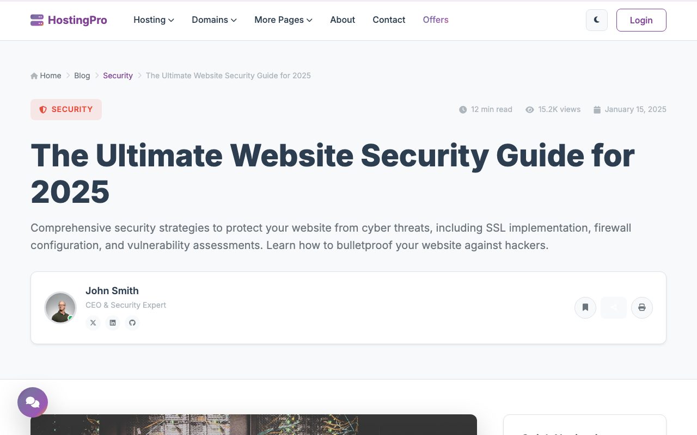The image size is (697, 435).
Task: Navigate to Home breadcrumb
Action: (46, 76)
